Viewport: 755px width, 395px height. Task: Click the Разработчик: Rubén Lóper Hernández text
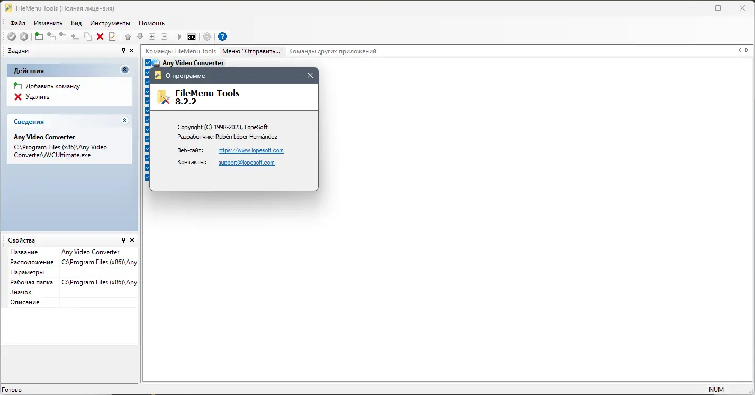click(227, 137)
